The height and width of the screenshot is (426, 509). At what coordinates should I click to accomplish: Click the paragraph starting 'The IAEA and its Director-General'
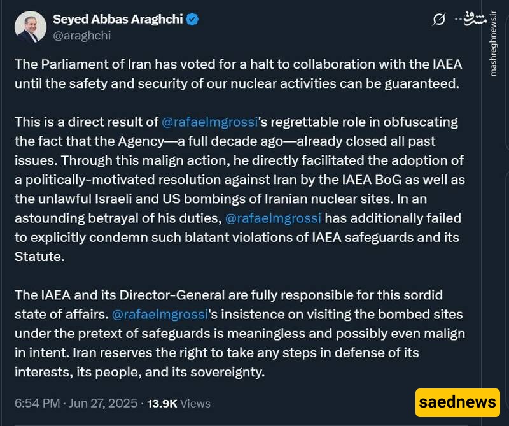[240, 334]
